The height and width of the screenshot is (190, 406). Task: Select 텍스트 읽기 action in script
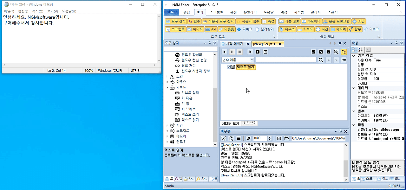(246, 67)
